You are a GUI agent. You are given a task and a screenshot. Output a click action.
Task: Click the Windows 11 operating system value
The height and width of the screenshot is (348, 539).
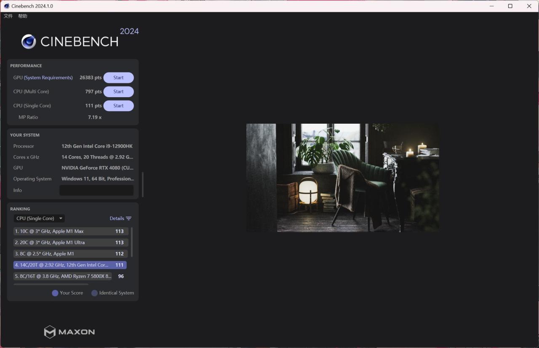(98, 179)
